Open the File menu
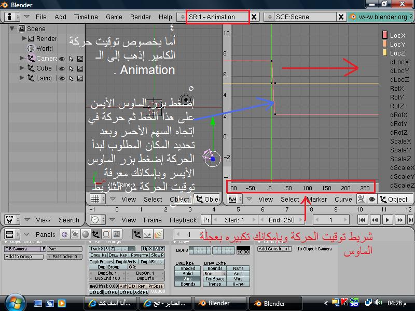415x311 pixels. point(41,17)
